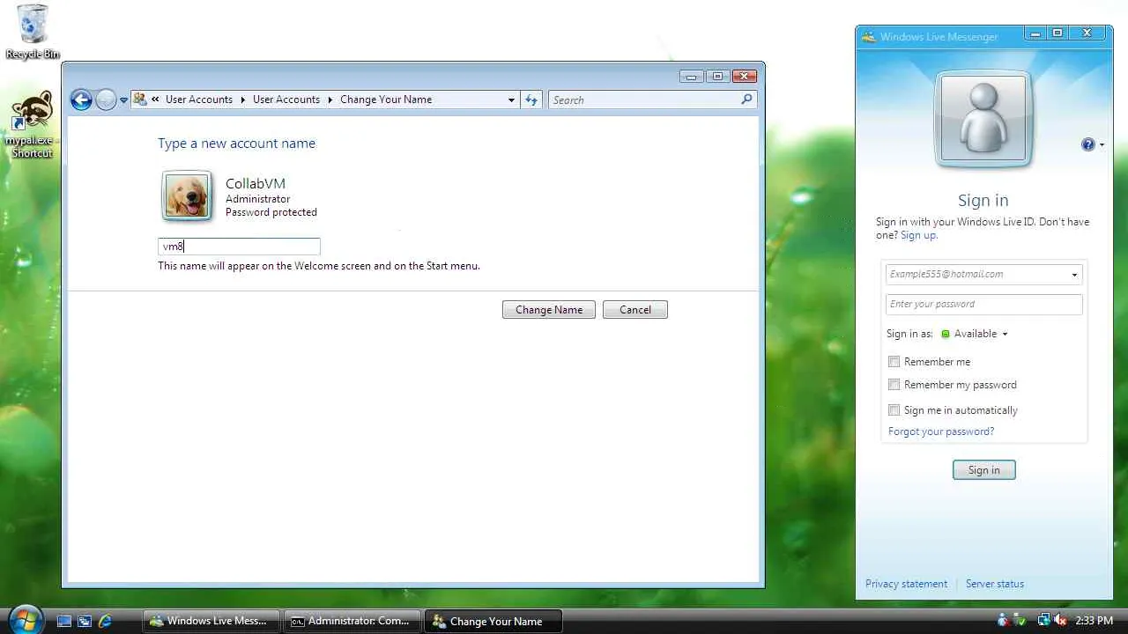The height and width of the screenshot is (634, 1128).
Task: Click into the new account name field
Action: click(x=239, y=247)
